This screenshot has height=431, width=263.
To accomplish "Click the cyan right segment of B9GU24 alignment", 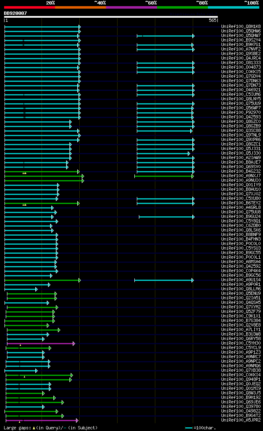I will click(x=167, y=217).
